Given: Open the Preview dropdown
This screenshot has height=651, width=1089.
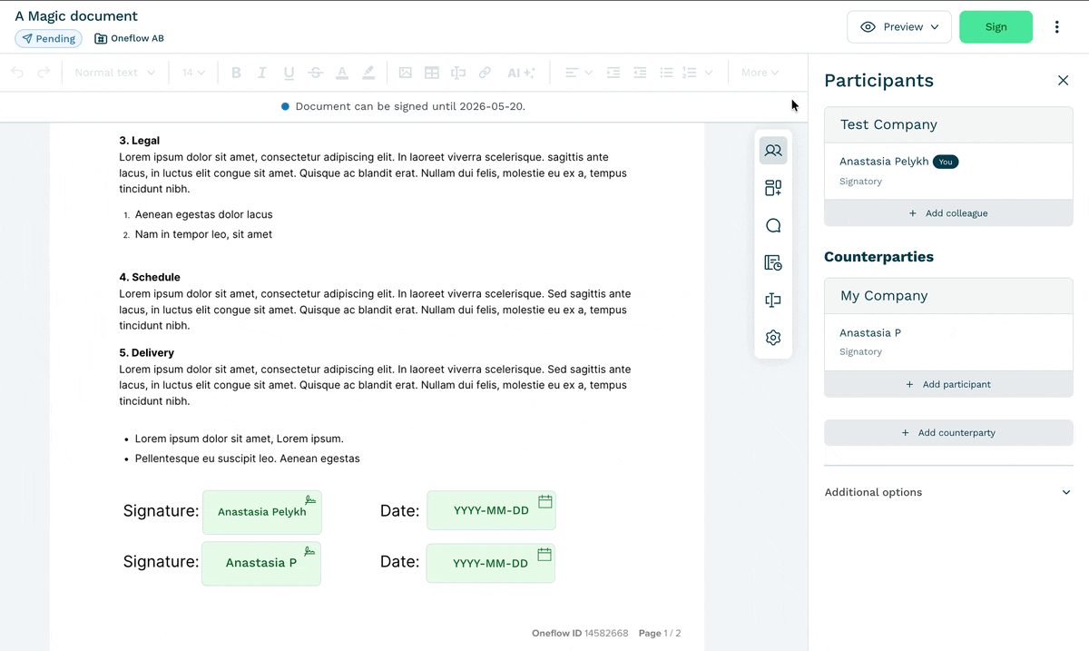Looking at the screenshot, I should (x=899, y=27).
